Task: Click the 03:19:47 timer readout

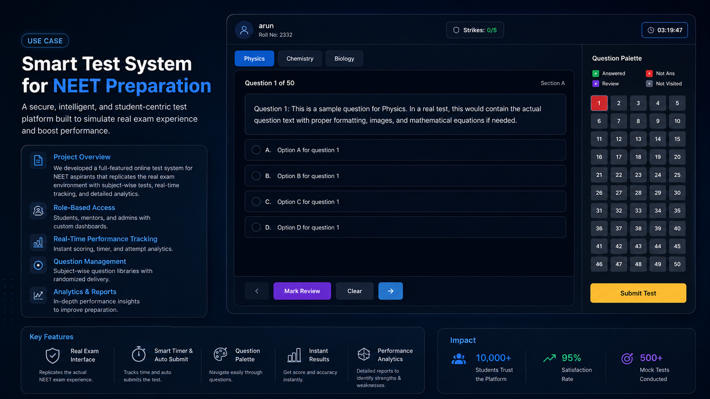Action: (x=670, y=30)
